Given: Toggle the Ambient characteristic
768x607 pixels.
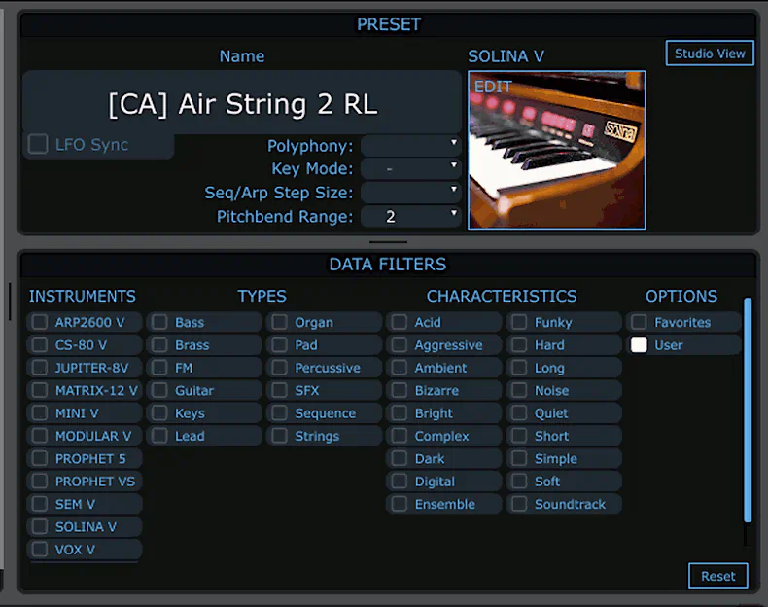Looking at the screenshot, I should (x=400, y=368).
